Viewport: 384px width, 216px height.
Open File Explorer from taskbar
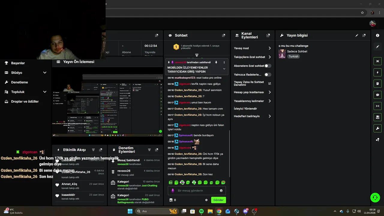(x=210, y=211)
